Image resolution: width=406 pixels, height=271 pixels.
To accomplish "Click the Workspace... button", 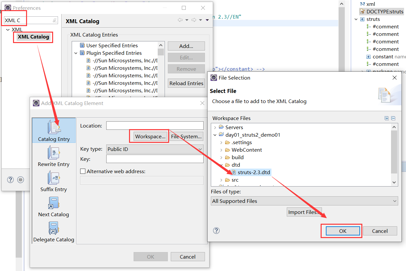I will tap(150, 136).
